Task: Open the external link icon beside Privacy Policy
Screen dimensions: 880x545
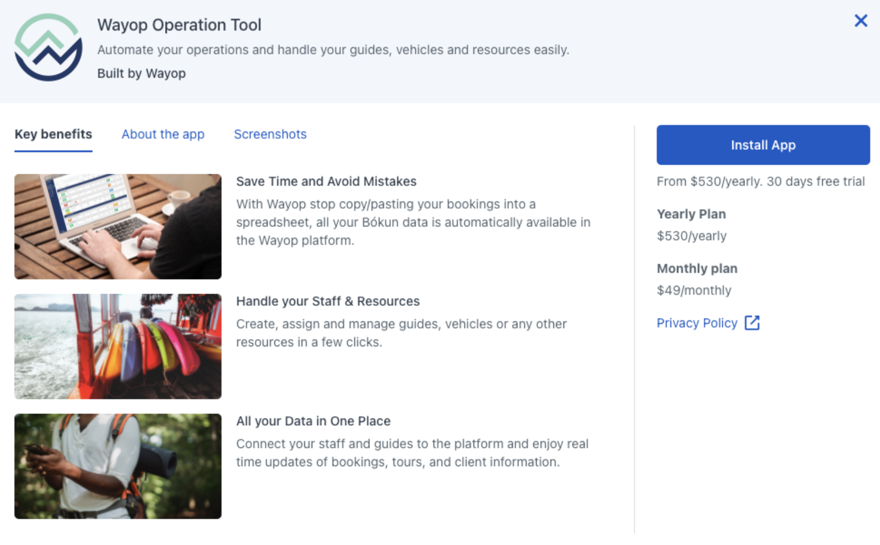Action: point(752,323)
